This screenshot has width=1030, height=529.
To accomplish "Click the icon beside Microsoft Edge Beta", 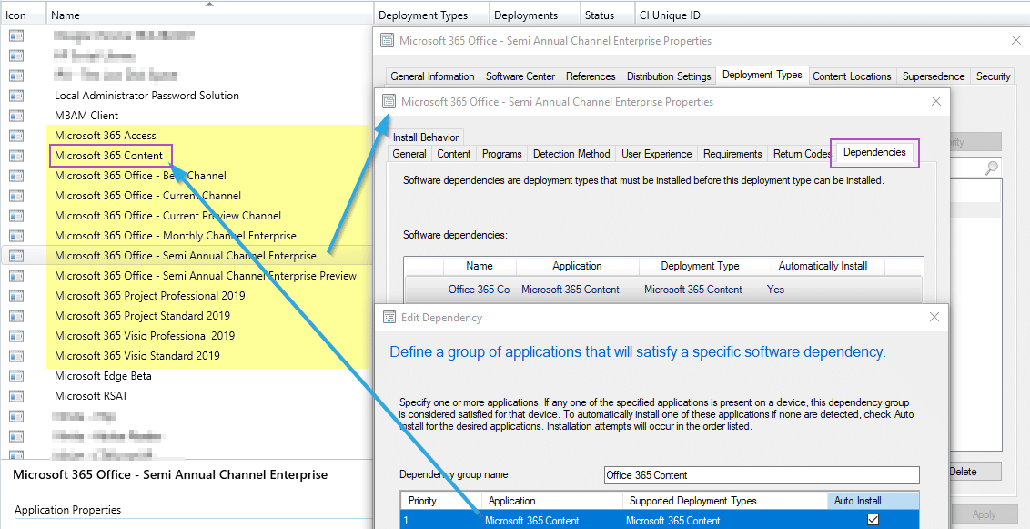I will pos(16,376).
